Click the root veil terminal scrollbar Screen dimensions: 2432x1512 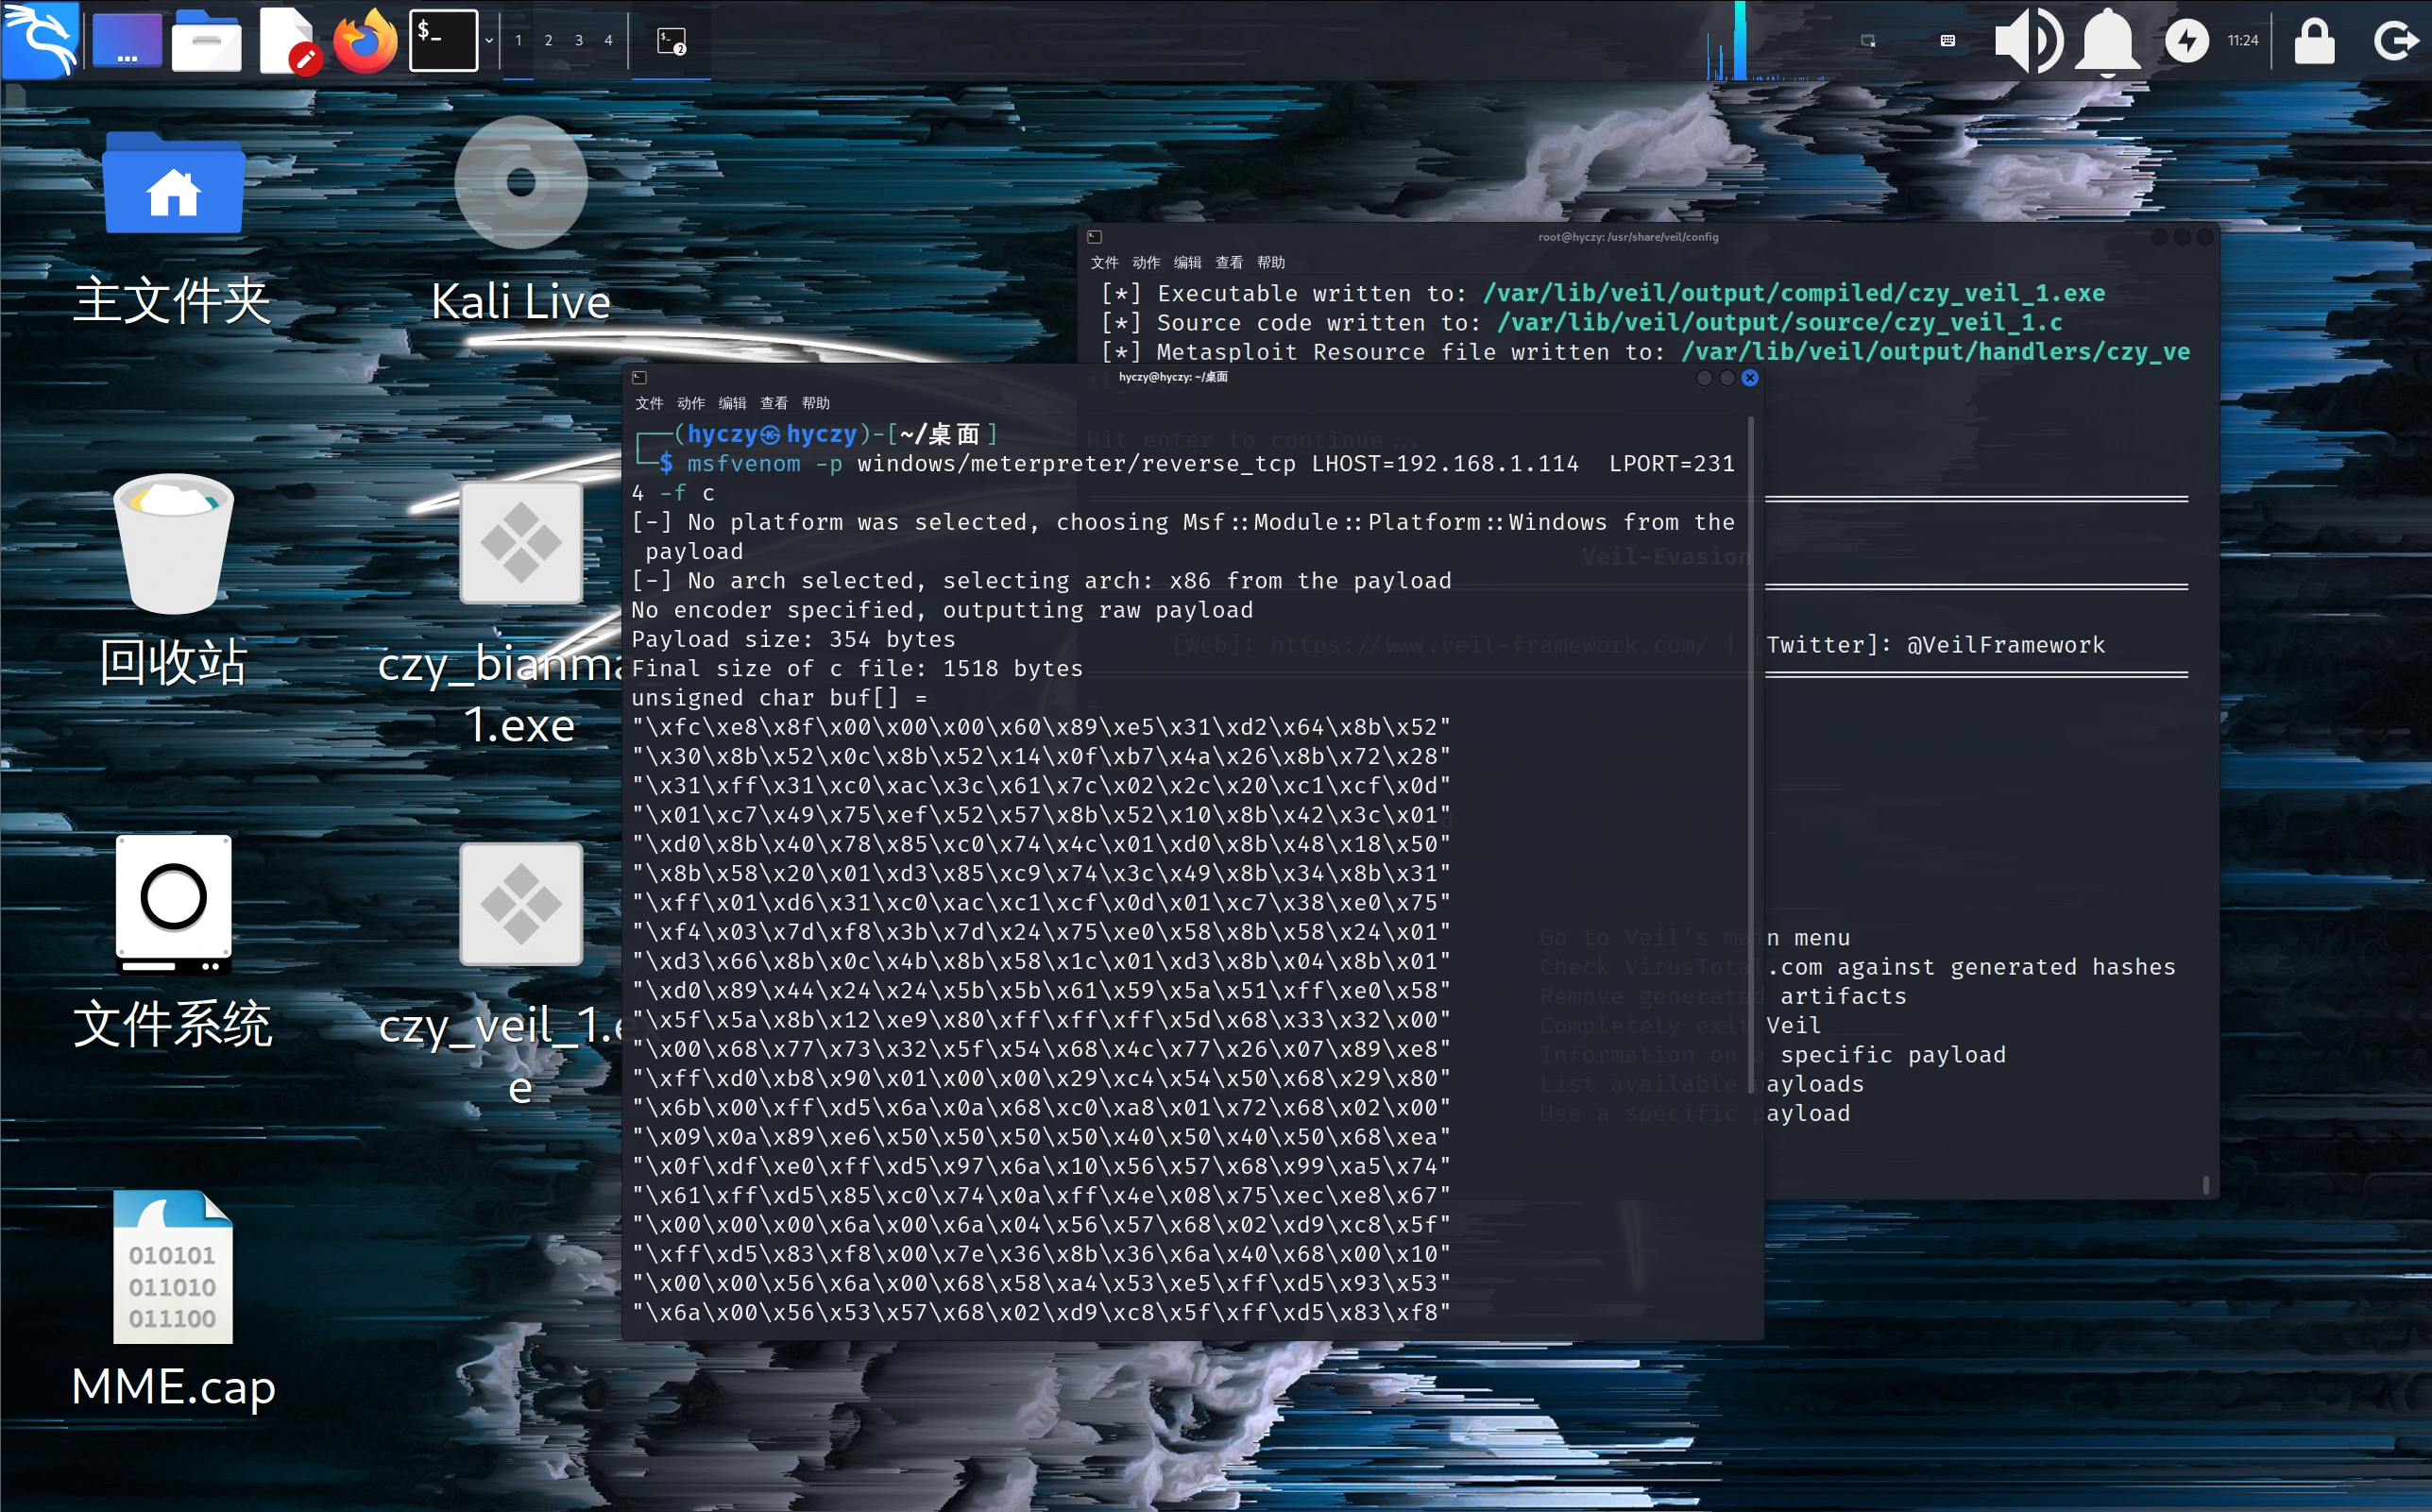tap(2206, 1184)
